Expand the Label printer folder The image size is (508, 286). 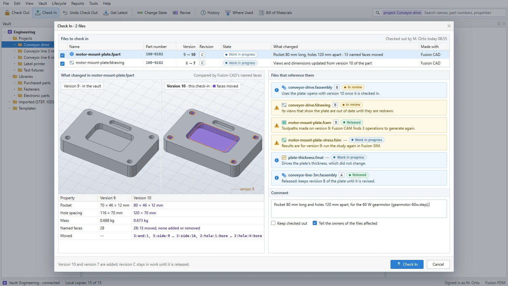click(x=15, y=64)
